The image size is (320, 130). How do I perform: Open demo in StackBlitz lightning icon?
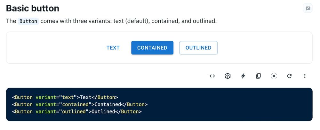(x=243, y=76)
